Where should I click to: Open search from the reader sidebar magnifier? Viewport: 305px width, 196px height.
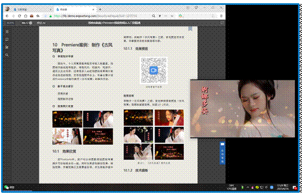pyautogui.click(x=7, y=55)
